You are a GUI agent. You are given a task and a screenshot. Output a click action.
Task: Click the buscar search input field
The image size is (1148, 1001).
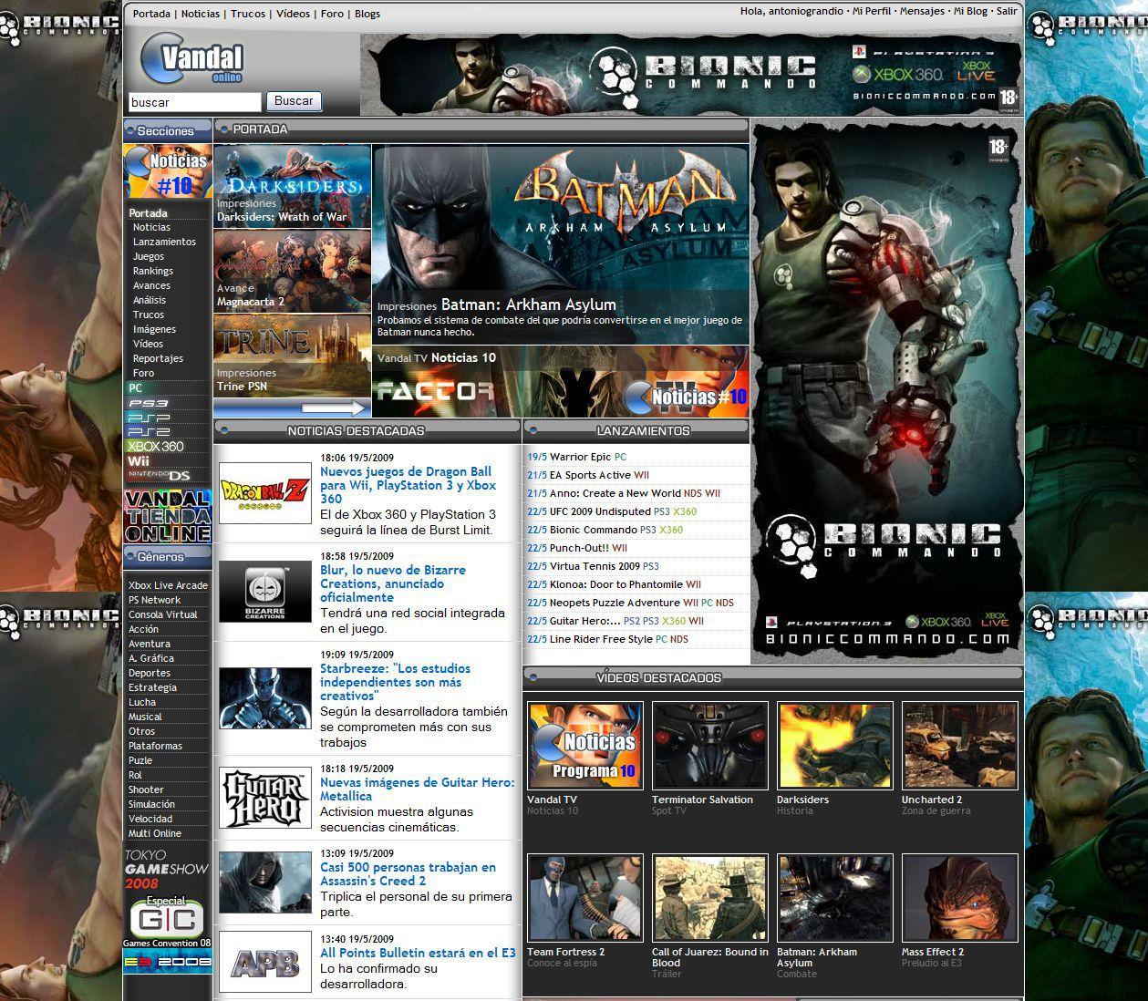coord(194,102)
